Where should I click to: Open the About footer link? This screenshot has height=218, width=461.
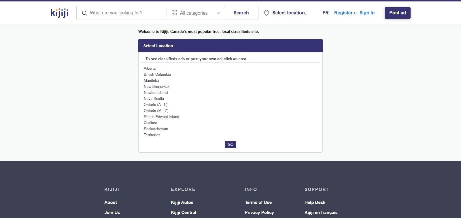click(x=111, y=202)
